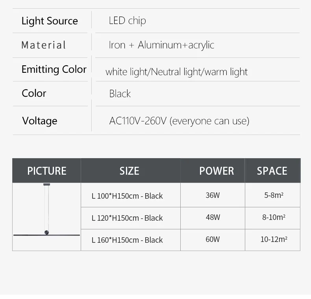Image resolution: width=311 pixels, height=299 pixels.
Task: Click the 36W power cell
Action: coord(213,195)
